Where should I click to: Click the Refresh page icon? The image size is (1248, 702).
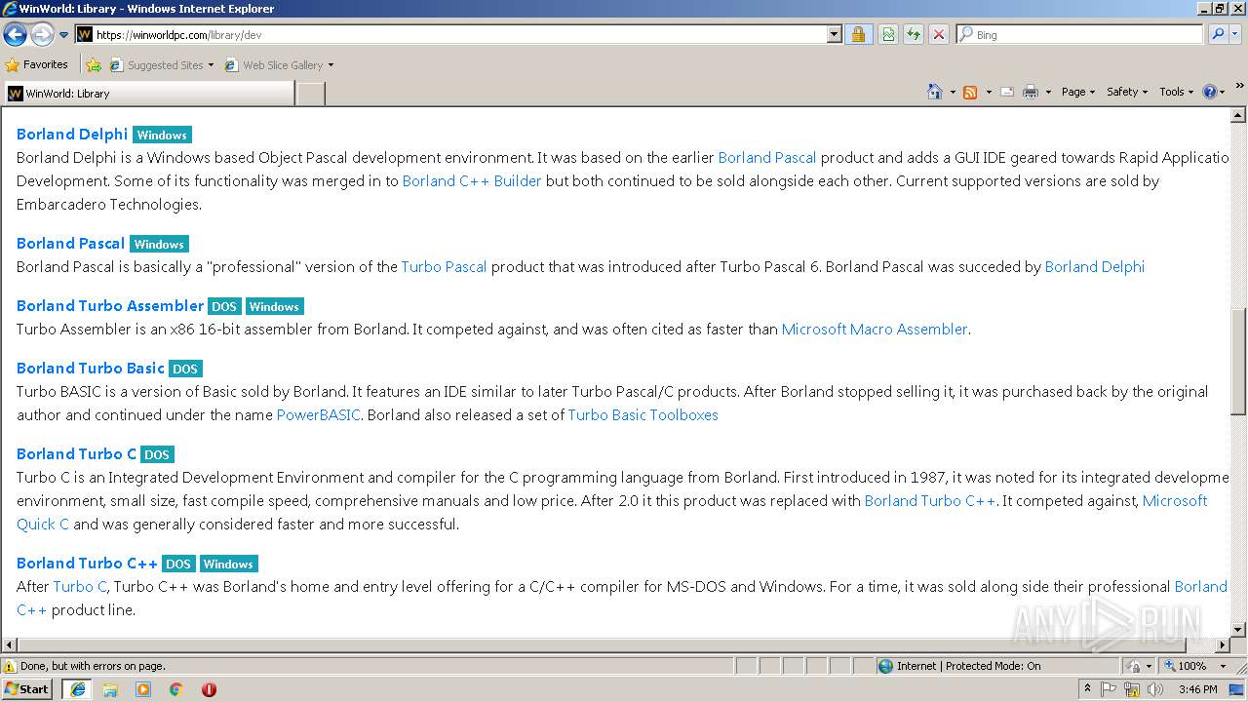click(x=914, y=34)
